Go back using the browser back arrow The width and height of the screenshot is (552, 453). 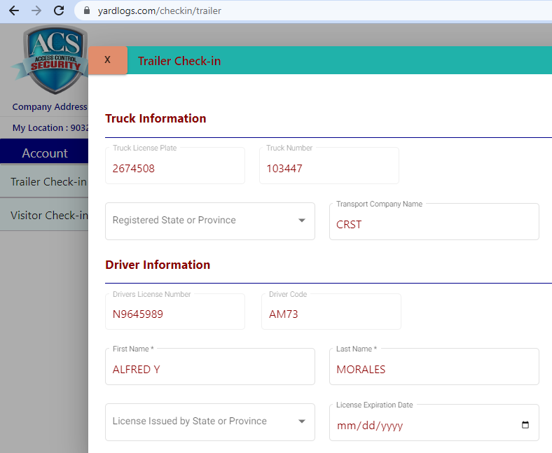tap(14, 11)
